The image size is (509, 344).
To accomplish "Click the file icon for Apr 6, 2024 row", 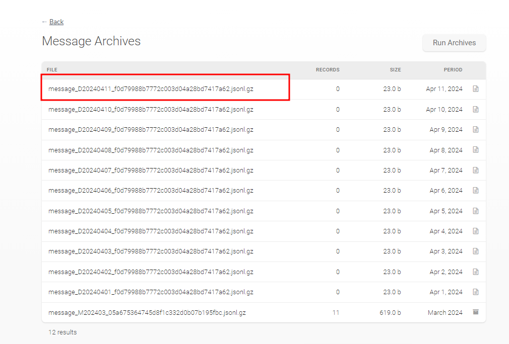I will click(x=475, y=191).
